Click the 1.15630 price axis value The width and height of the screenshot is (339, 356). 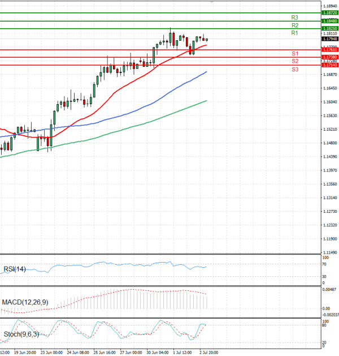[330, 116]
